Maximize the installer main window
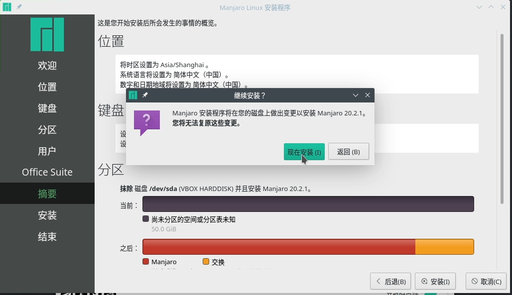Screen dimensions: 512x295 click(491, 7)
